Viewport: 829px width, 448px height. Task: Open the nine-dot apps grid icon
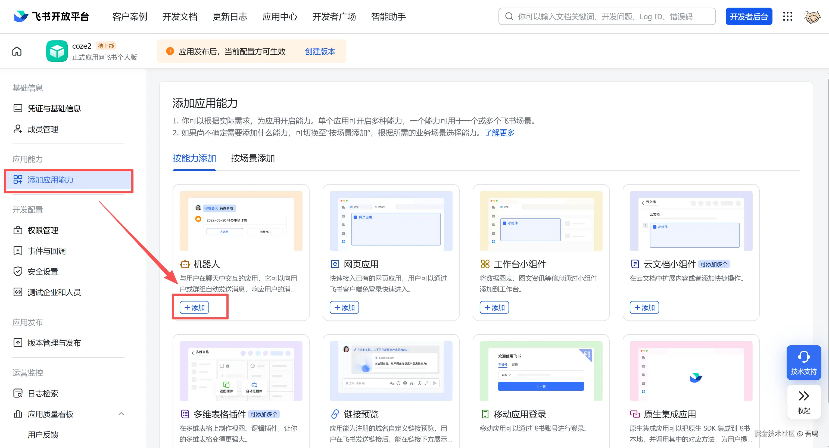tap(787, 16)
